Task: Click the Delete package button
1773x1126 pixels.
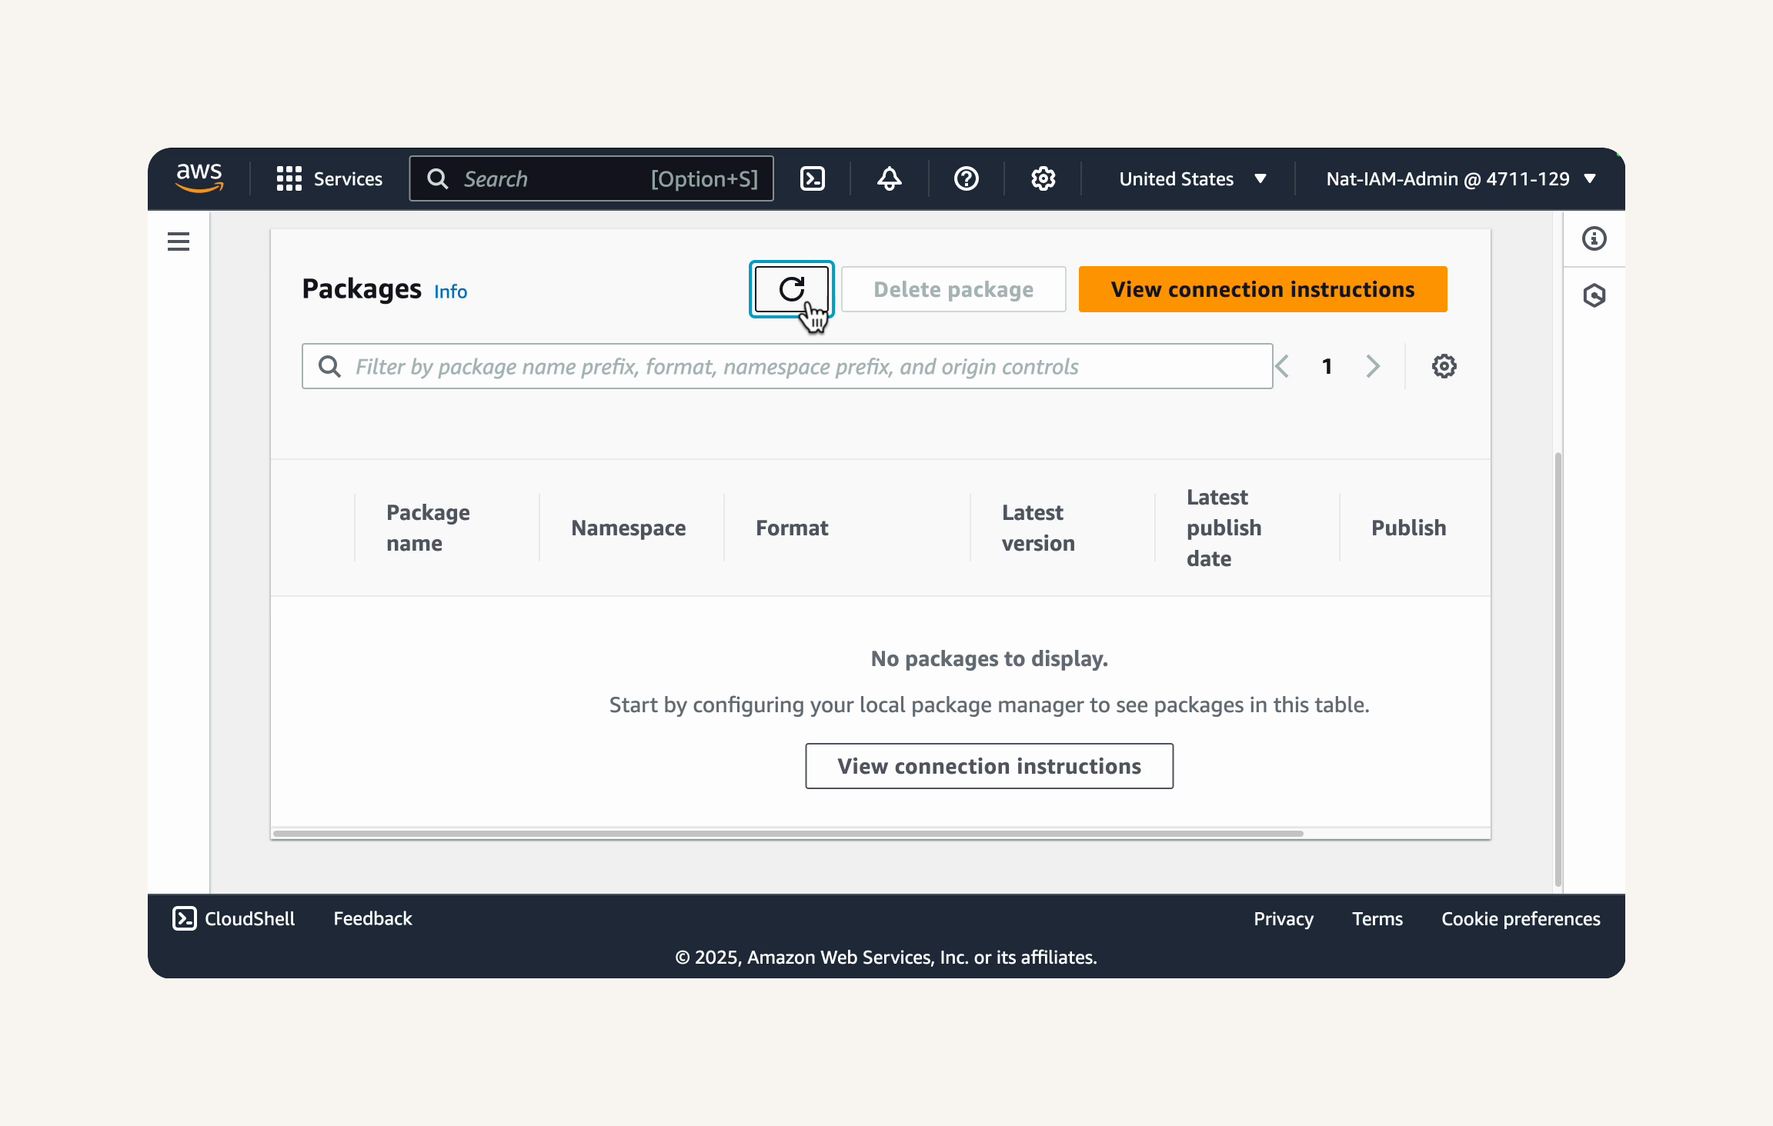Action: 953,289
